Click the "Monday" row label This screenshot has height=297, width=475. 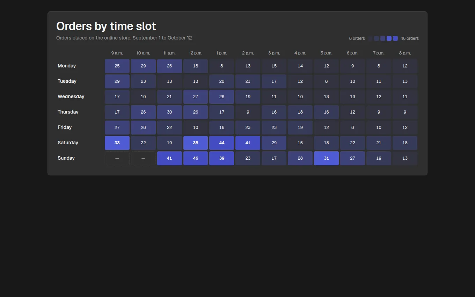click(67, 66)
